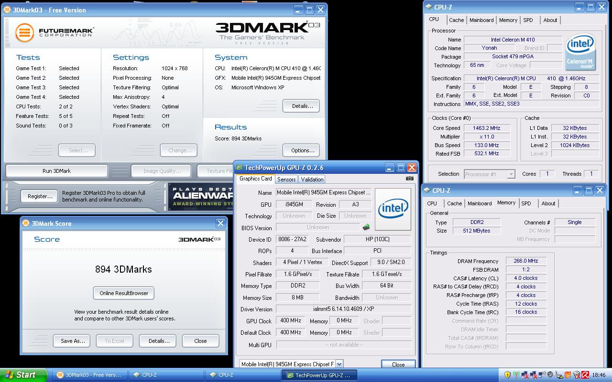Open the Memory tab in upper CPU-Z window
This screenshot has height=382, width=612.
[x=508, y=20]
